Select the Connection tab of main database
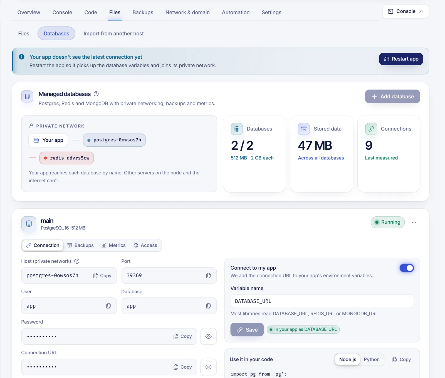 pos(43,245)
